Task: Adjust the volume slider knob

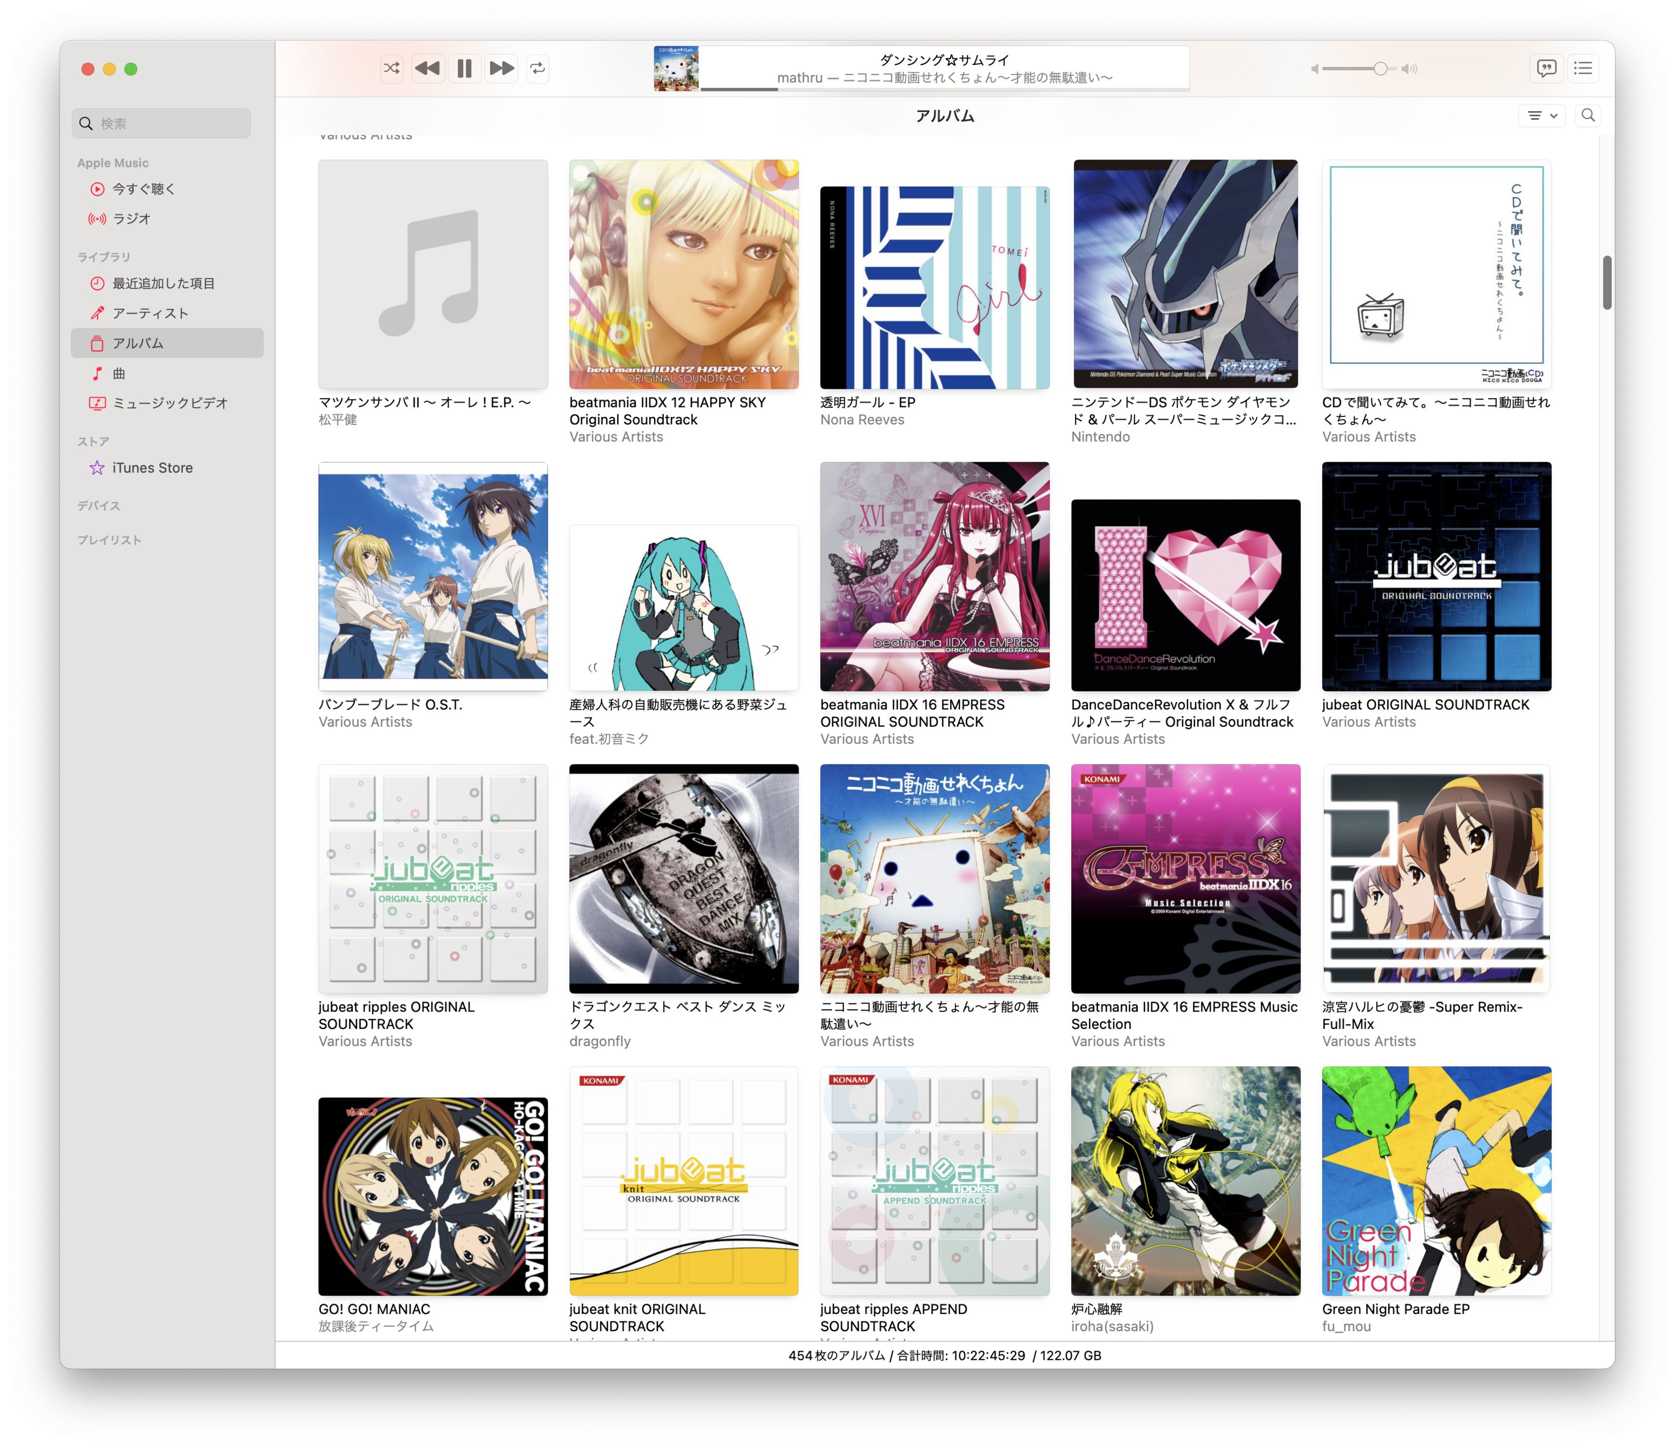Action: click(x=1380, y=69)
